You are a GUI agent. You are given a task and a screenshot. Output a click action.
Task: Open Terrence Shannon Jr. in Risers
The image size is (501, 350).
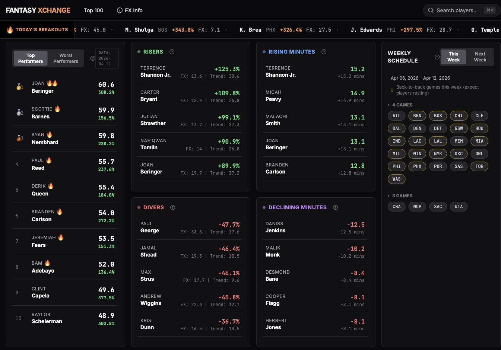click(190, 72)
